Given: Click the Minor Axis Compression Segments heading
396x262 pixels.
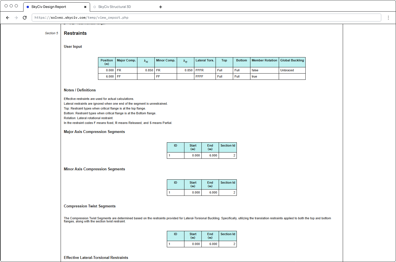Looking at the screenshot, I should tap(94, 169).
